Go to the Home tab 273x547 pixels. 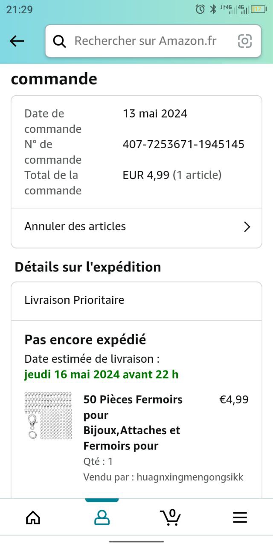pyautogui.click(x=33, y=518)
